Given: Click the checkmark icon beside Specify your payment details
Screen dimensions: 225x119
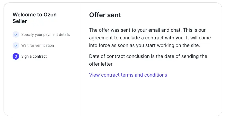Looking at the screenshot, I should pyautogui.click(x=16, y=34).
